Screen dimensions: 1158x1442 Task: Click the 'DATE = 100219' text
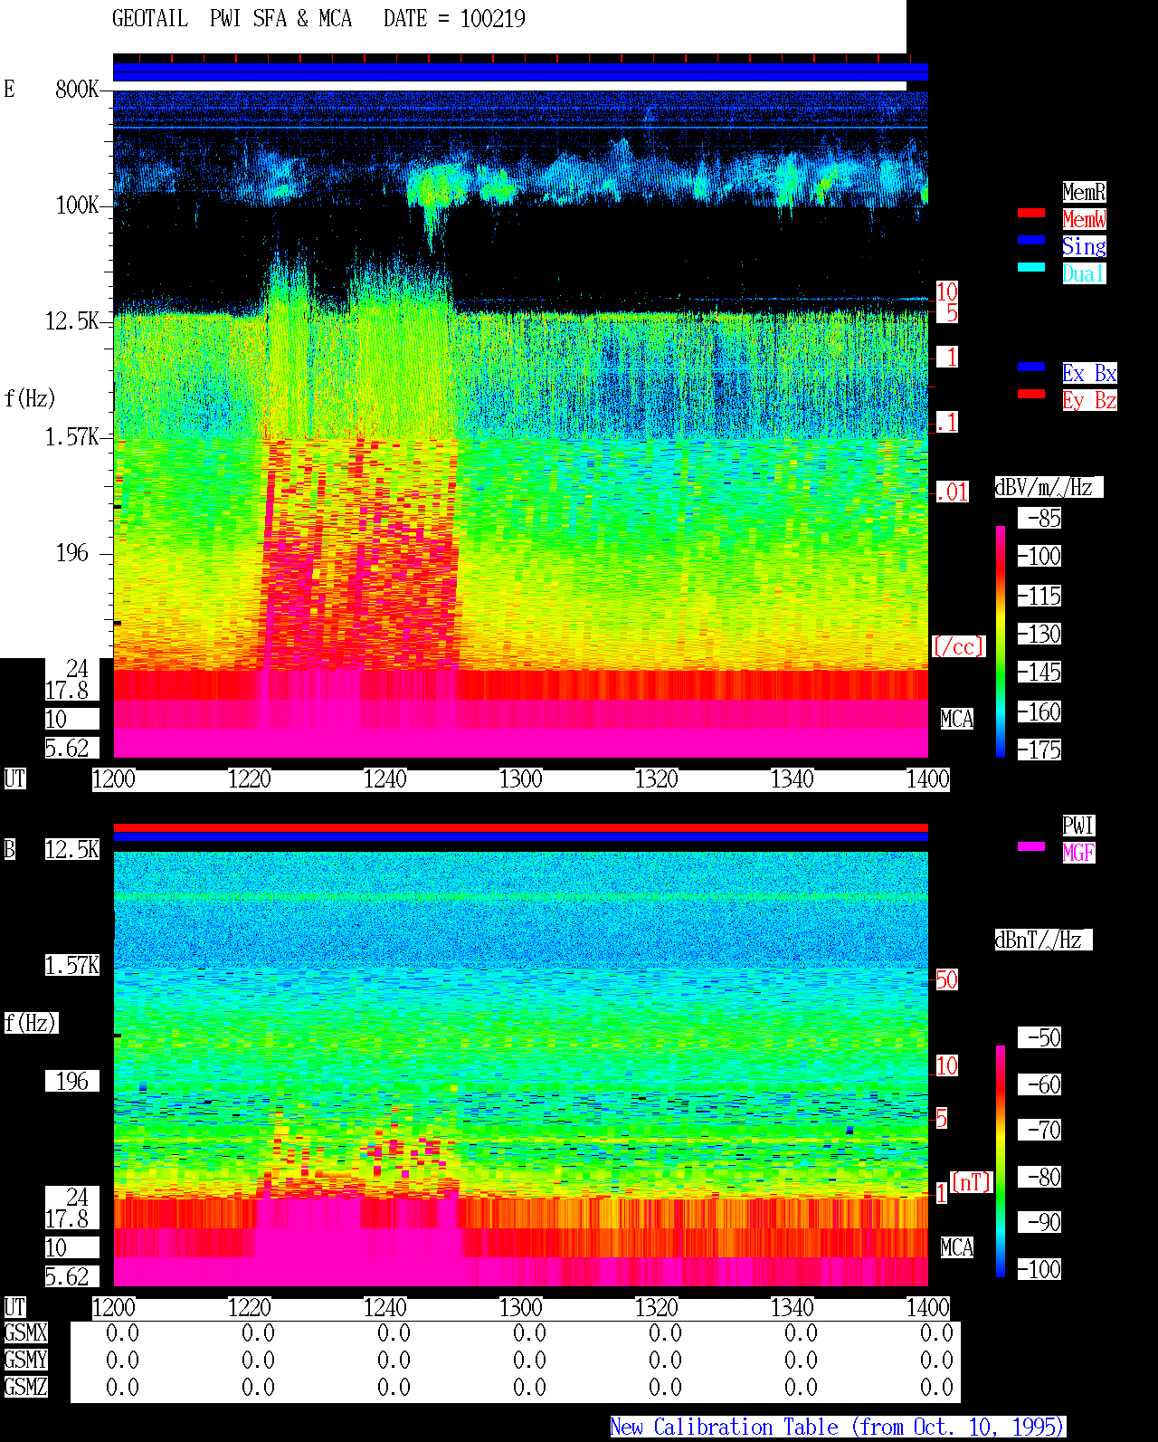pos(454,19)
